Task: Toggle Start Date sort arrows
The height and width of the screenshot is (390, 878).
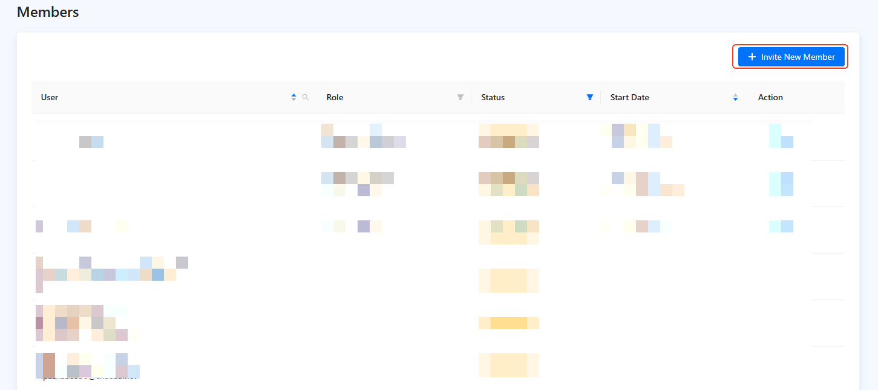Action: pos(736,97)
